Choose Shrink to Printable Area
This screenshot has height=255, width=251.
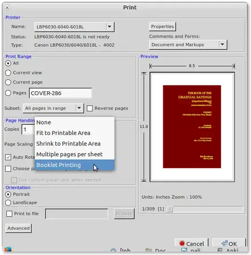point(74,144)
